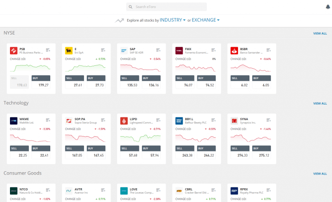Open the SYNA price chart
Viewport: 332px width, 202px height.
(251, 138)
